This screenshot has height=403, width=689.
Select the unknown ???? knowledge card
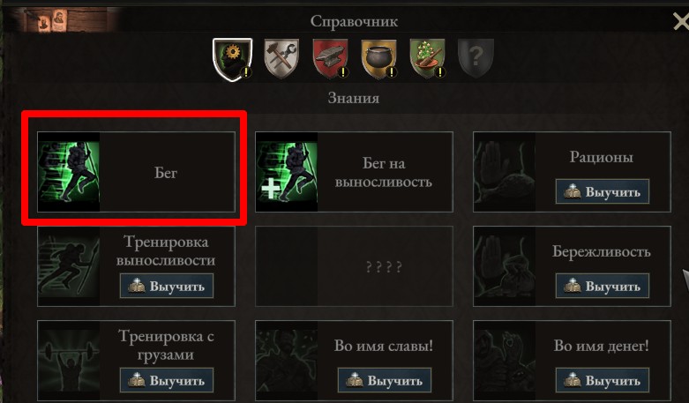(x=354, y=266)
